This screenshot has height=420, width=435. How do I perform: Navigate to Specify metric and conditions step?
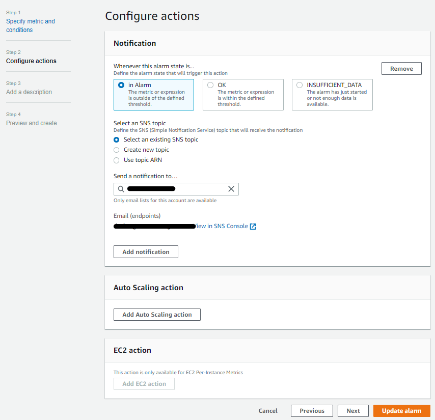click(x=30, y=25)
